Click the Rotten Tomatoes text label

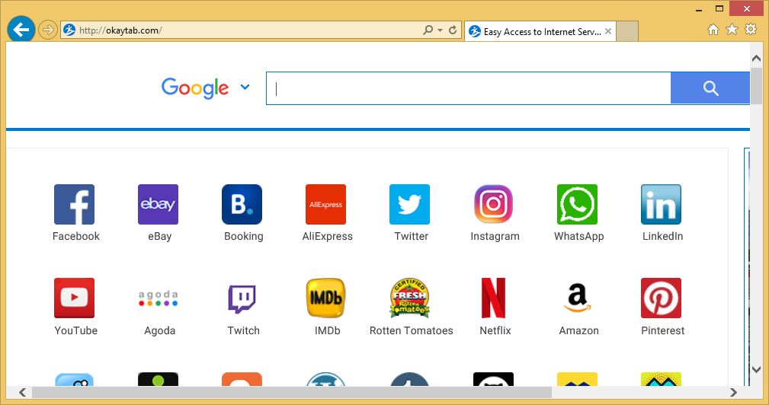(412, 330)
